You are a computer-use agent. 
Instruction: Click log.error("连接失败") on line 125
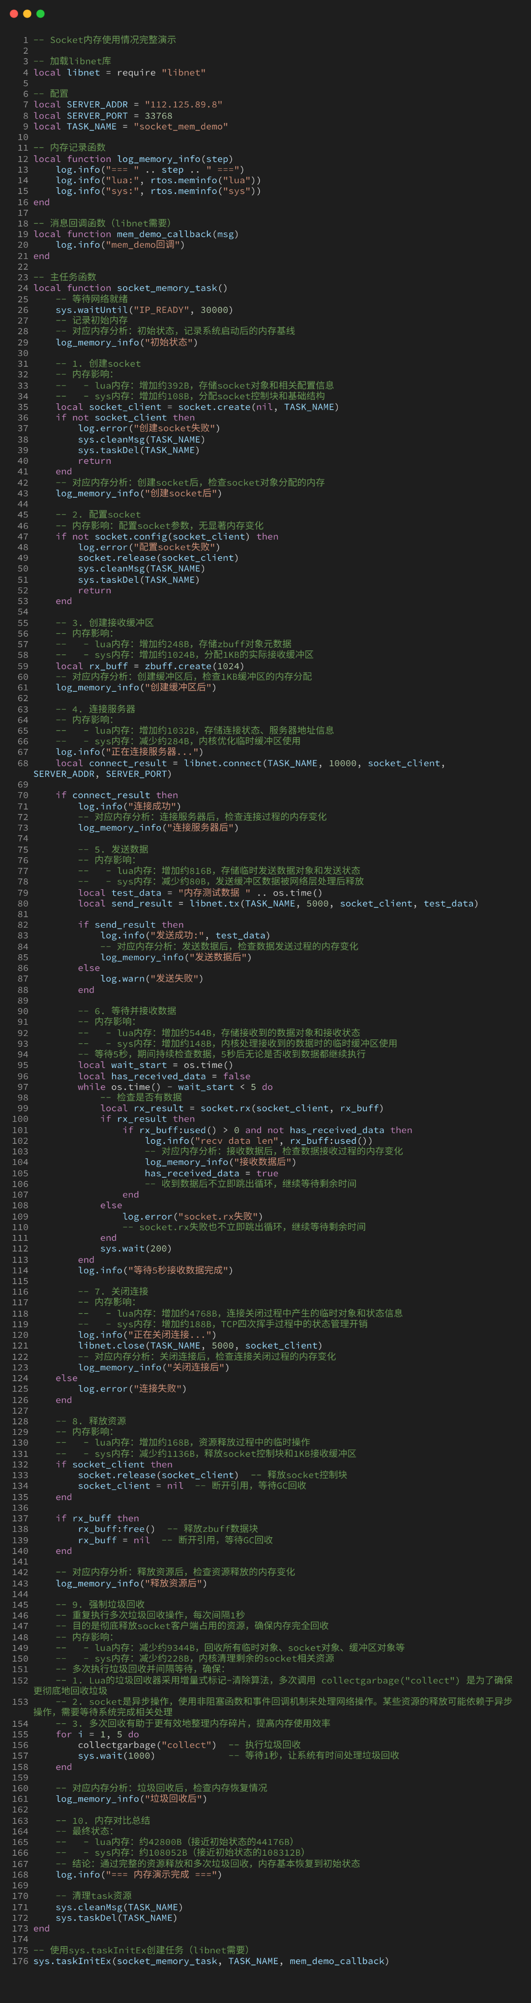pos(132,1389)
